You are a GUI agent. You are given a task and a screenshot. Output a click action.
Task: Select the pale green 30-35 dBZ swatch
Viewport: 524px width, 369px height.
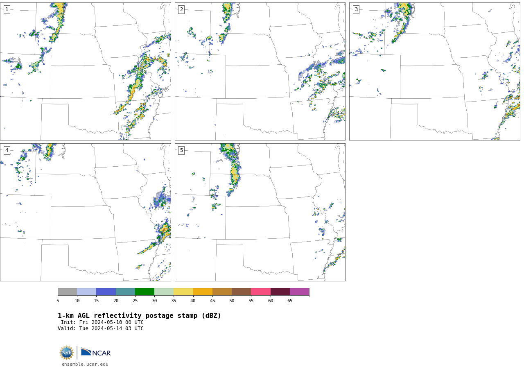164,292
